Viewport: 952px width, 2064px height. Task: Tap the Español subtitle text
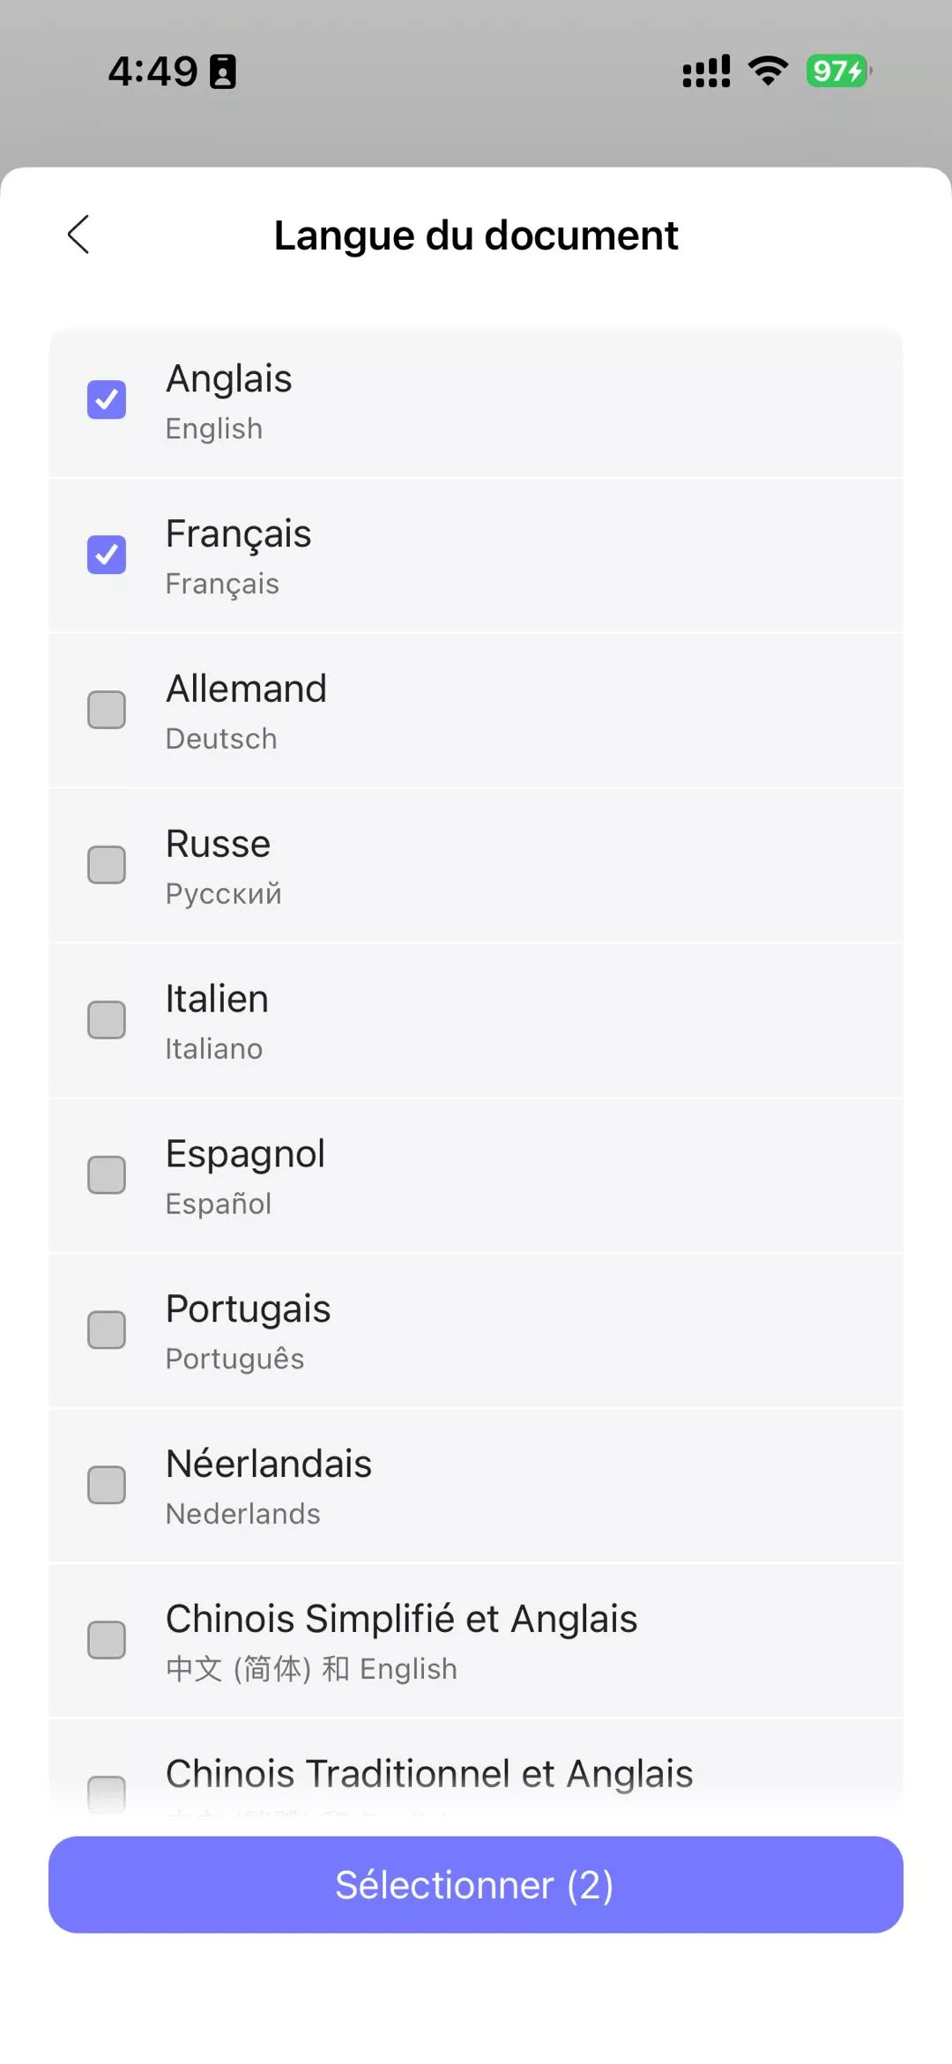point(219,1203)
